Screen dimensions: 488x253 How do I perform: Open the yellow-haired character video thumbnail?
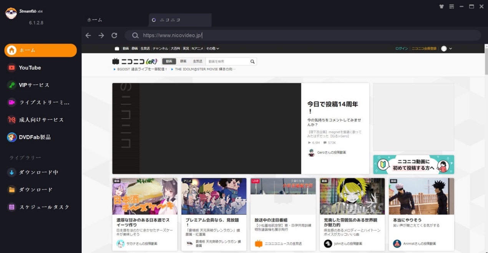point(352,196)
